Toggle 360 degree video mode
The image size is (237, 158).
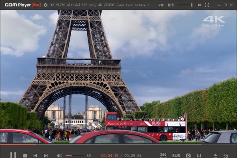pos(163,155)
